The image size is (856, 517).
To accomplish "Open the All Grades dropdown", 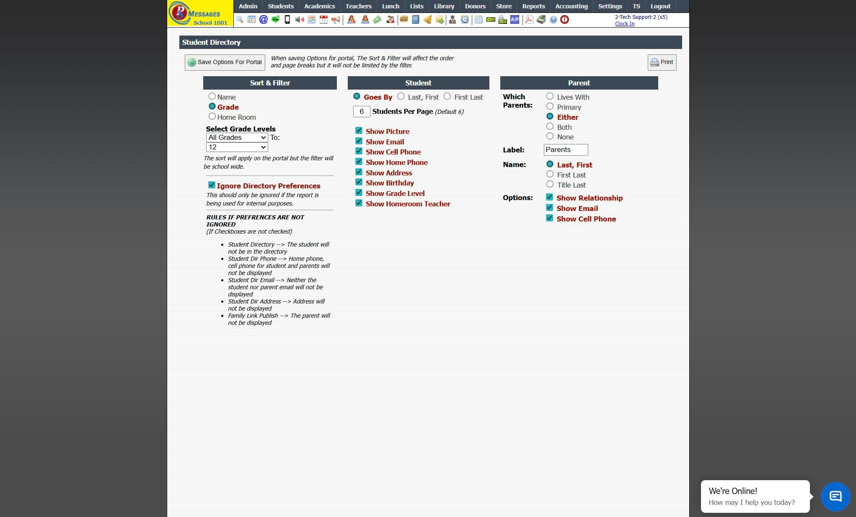I will [x=237, y=137].
